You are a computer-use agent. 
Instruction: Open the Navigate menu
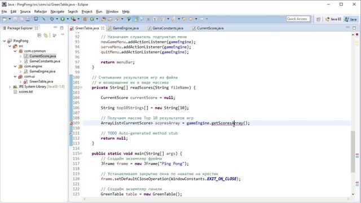(58, 11)
